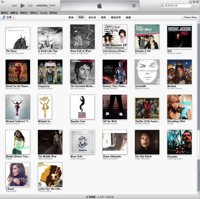200x199 pixels.
Task: Click the search library field
Action: (x=176, y=6)
